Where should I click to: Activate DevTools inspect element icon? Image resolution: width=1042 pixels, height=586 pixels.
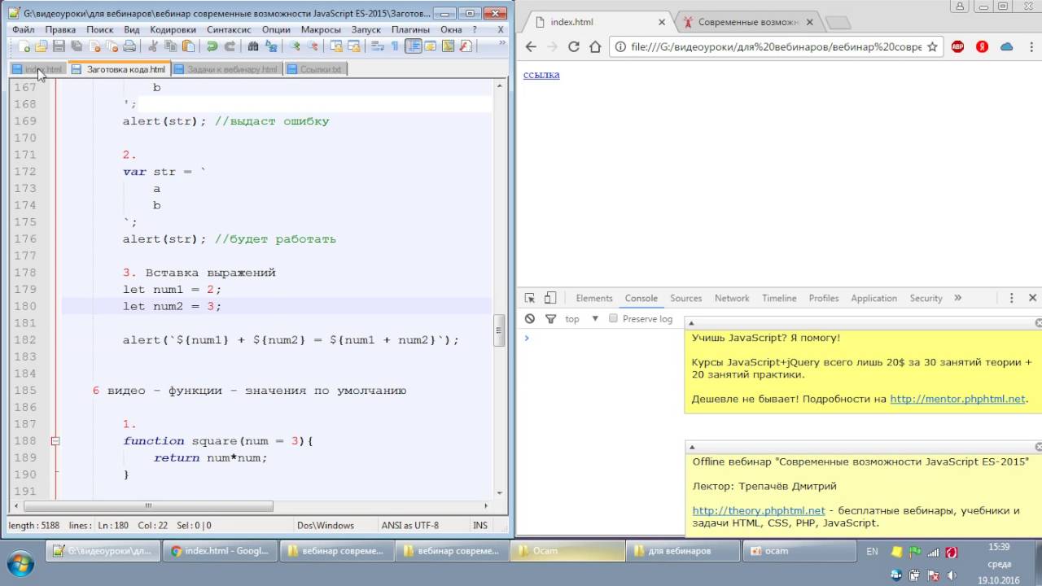click(530, 298)
